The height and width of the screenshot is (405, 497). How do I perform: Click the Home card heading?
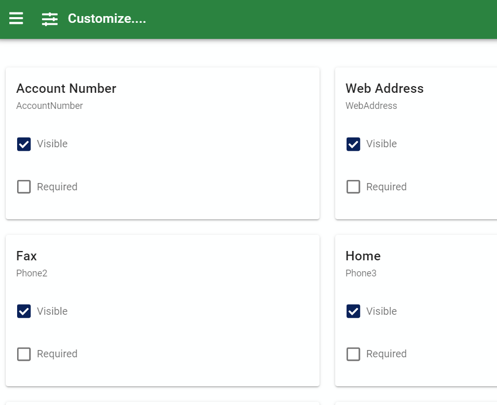[x=363, y=256]
